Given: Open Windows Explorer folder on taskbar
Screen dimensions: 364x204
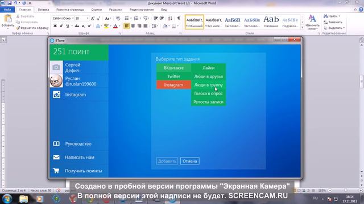Looking at the screenshot, I should (23, 199).
